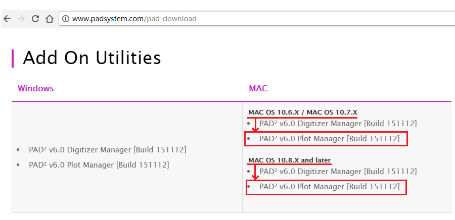This screenshot has height=220, width=455.
Task: Click the Add On Utilities heading
Action: [x=92, y=58]
